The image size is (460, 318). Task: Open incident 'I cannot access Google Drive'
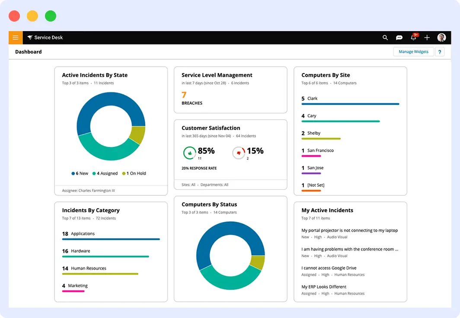(329, 268)
